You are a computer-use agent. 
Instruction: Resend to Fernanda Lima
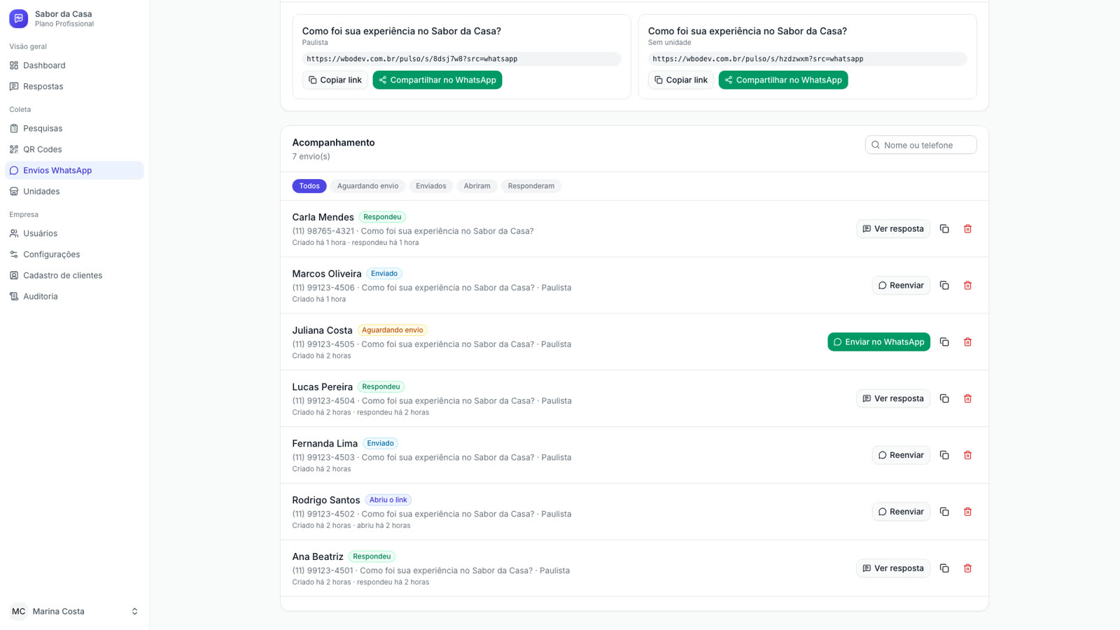pyautogui.click(x=901, y=455)
